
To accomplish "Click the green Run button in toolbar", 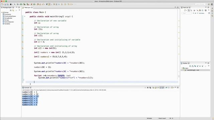I will 21,4.
